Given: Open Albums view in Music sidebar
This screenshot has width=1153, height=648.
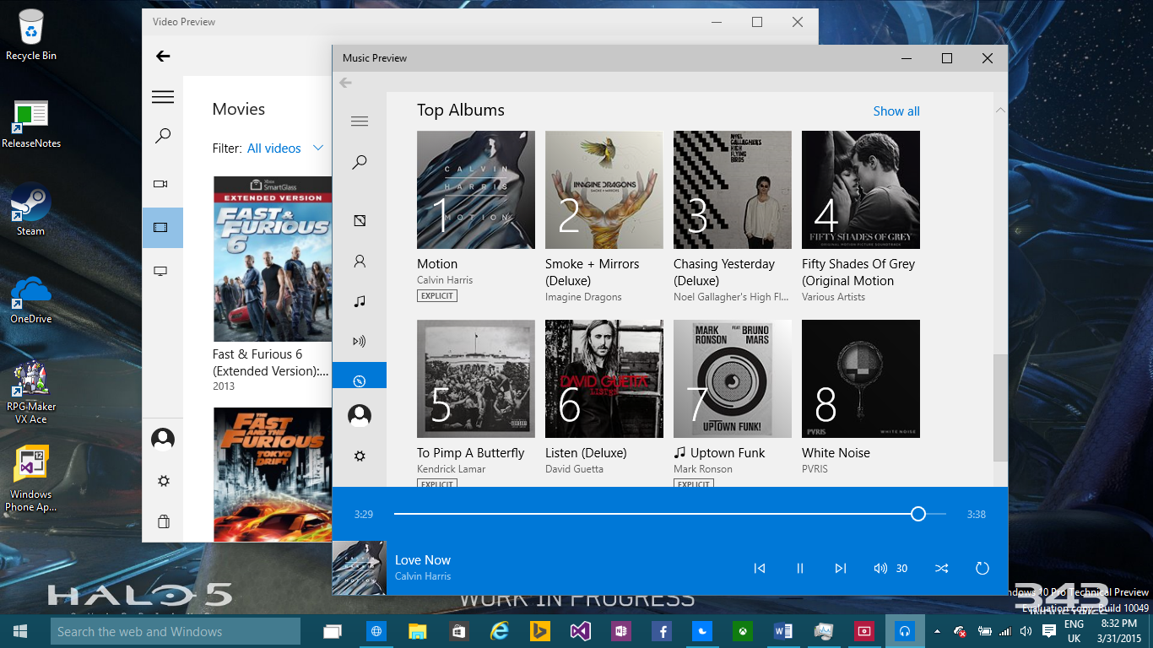Looking at the screenshot, I should click(360, 220).
